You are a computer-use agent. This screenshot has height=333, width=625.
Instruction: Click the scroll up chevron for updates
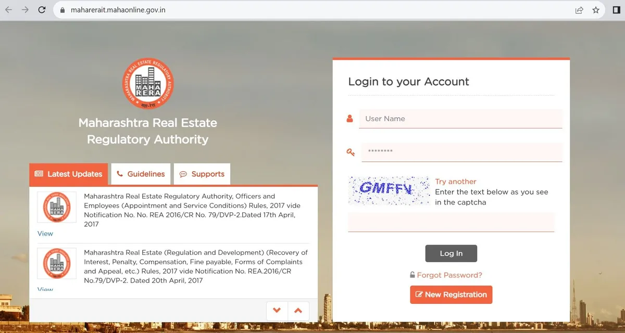click(x=298, y=311)
